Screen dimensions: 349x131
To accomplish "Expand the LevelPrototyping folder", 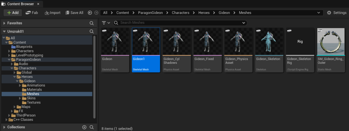I will click(x=9, y=55).
